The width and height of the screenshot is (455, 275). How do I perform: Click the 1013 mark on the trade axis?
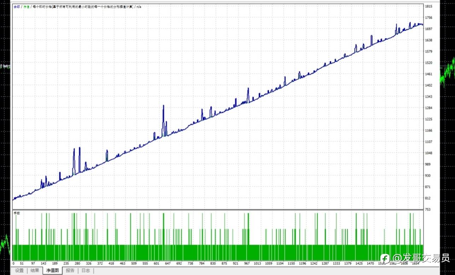(x=257, y=263)
